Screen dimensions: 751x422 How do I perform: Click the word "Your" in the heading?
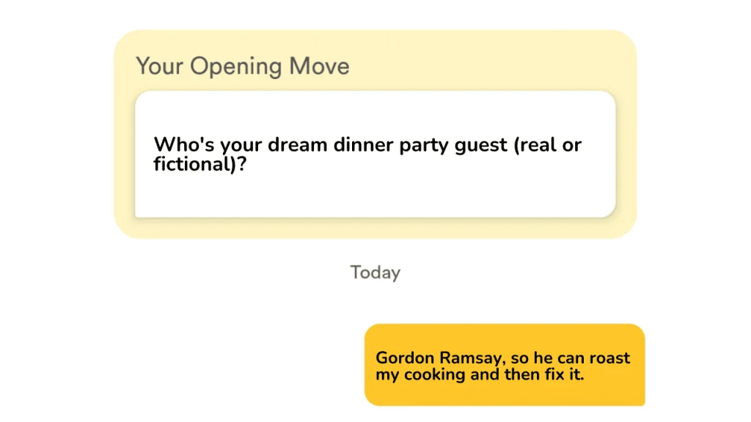point(159,66)
